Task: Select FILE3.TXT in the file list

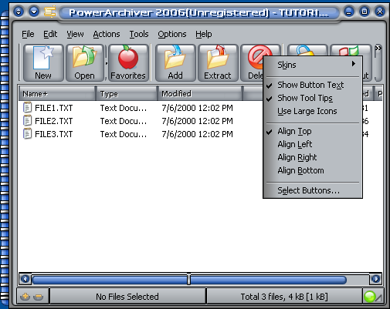Action: tap(54, 134)
